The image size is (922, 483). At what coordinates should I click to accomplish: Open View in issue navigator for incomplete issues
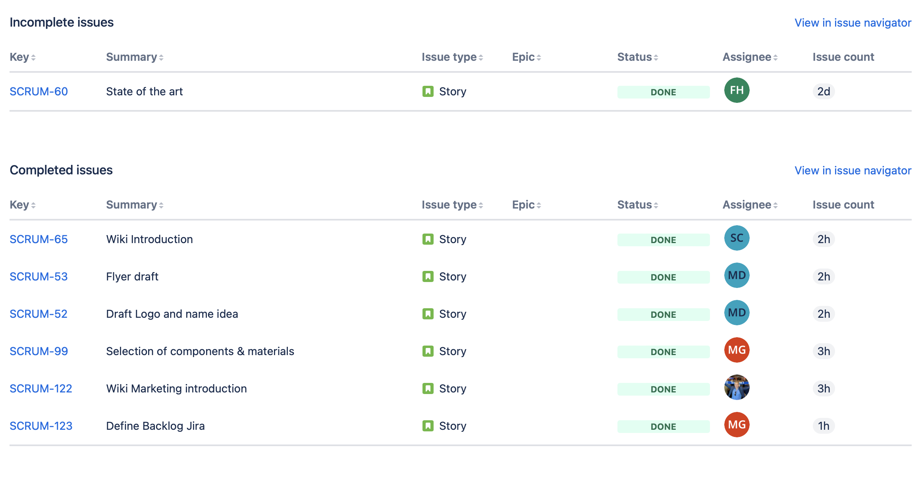(x=853, y=23)
